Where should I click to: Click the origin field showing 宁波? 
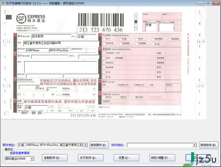click(151, 27)
